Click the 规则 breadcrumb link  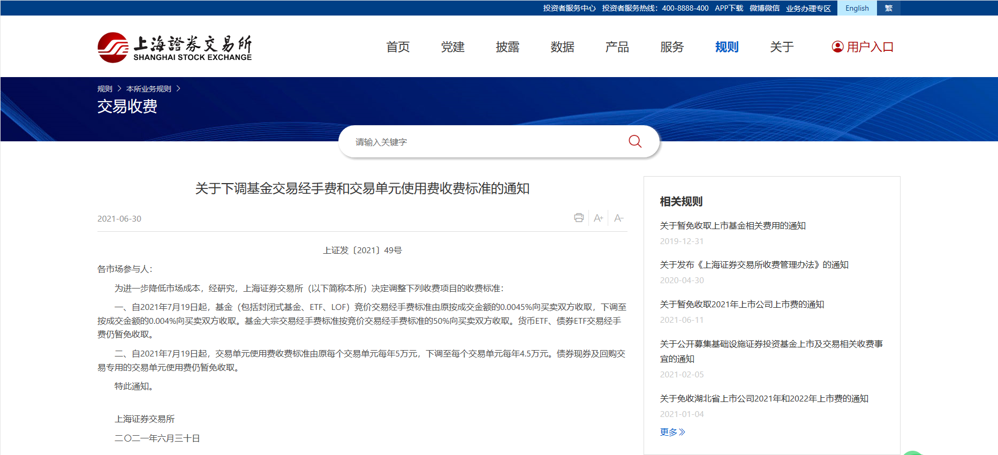104,89
